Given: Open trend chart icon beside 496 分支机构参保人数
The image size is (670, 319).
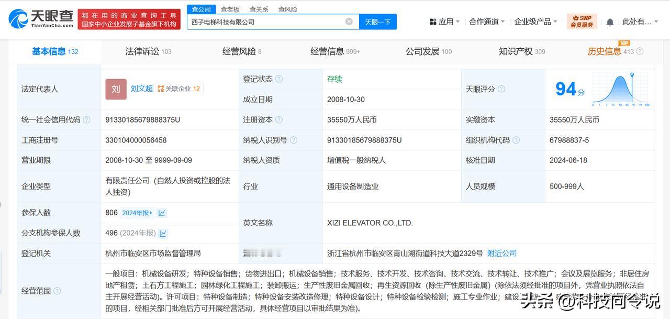Looking at the screenshot, I should (163, 234).
